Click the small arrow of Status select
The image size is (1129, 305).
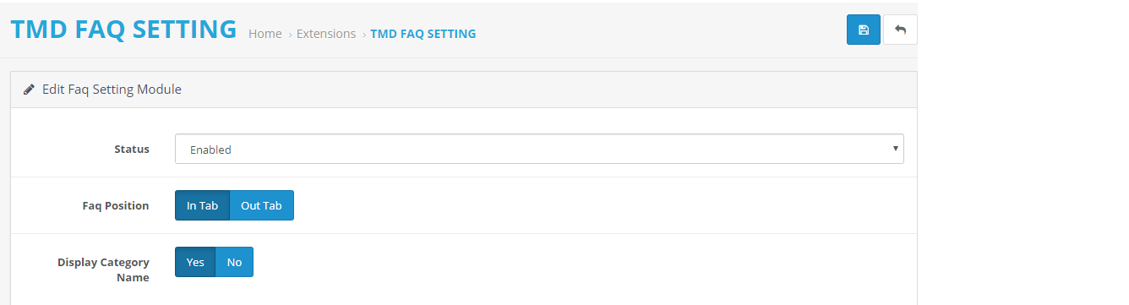click(x=895, y=149)
